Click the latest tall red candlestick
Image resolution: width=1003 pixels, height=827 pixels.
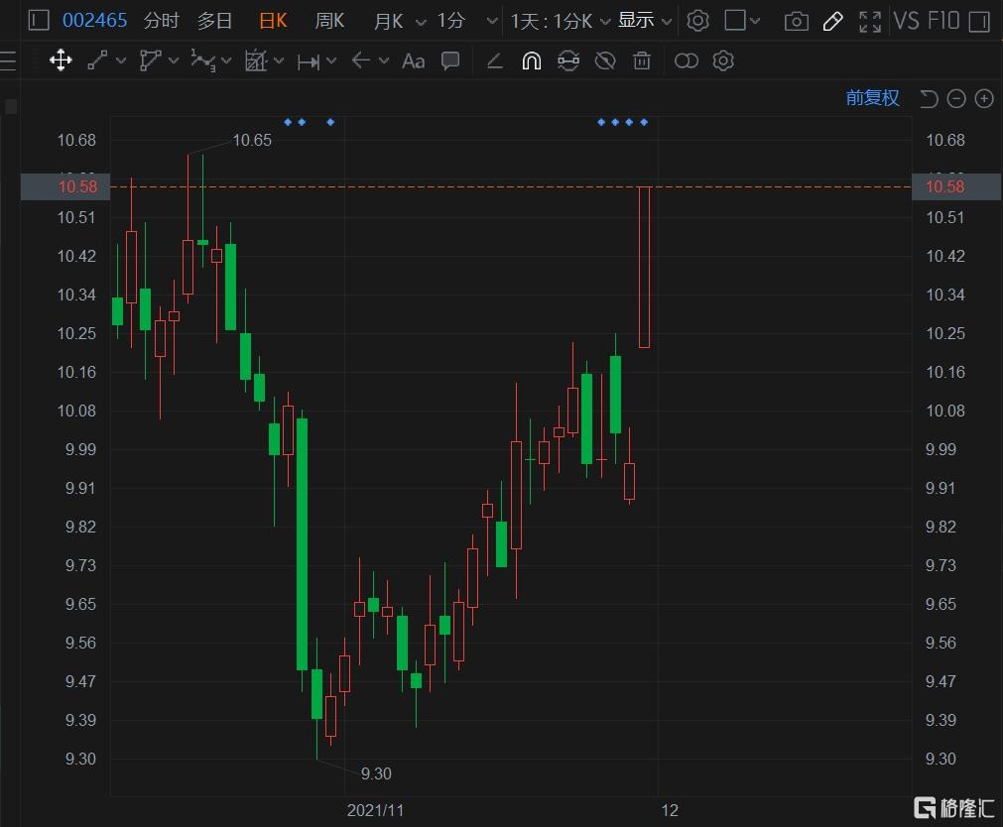pos(644,268)
